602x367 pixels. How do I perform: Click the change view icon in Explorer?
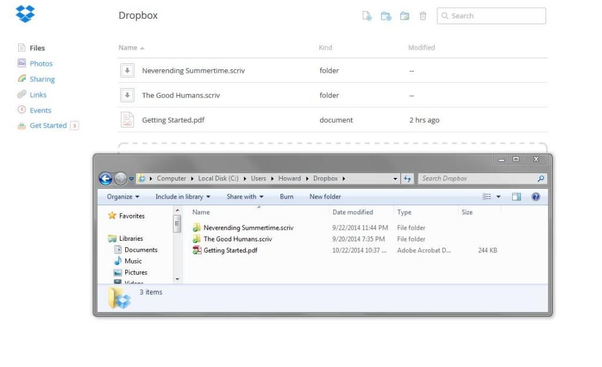click(486, 197)
